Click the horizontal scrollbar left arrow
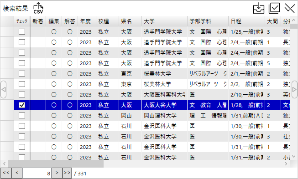The image size is (298, 179). (4, 164)
